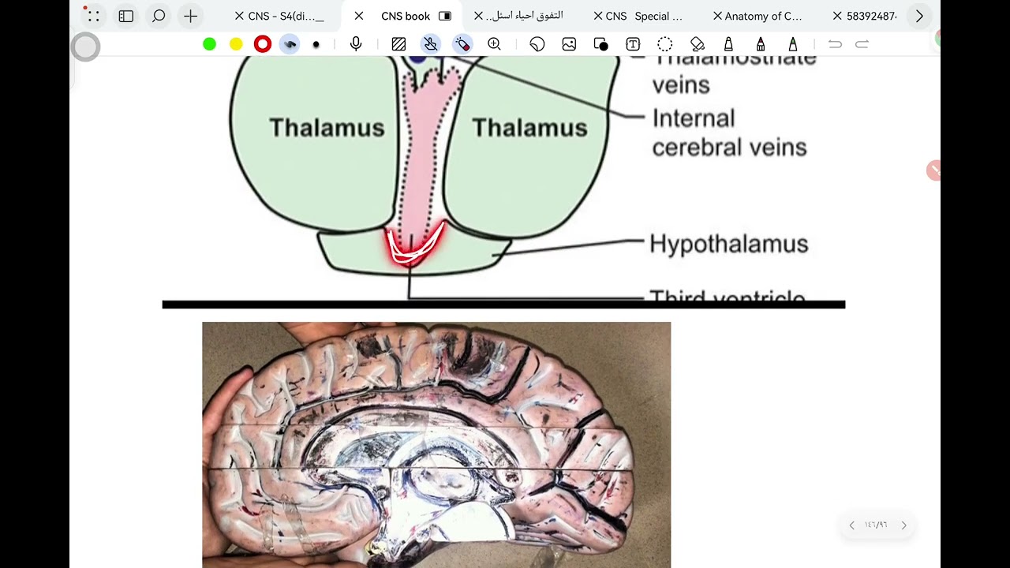The width and height of the screenshot is (1010, 568).
Task: Open the library grid dots icon
Action: 93,16
